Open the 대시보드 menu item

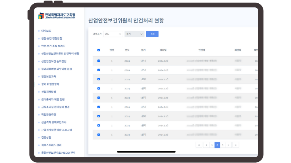point(46,31)
